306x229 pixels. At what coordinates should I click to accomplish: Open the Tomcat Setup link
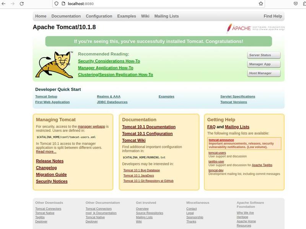[x=46, y=97]
